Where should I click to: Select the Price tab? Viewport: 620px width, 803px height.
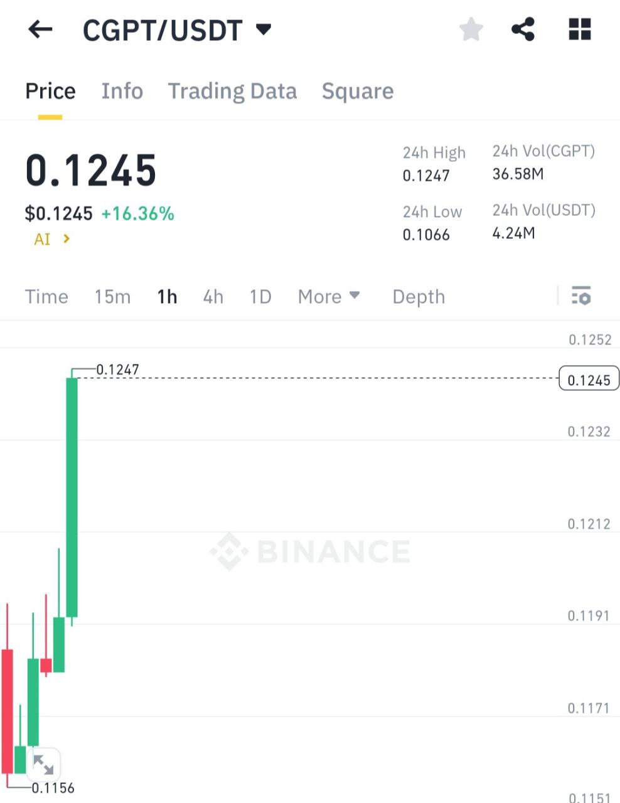(x=50, y=92)
